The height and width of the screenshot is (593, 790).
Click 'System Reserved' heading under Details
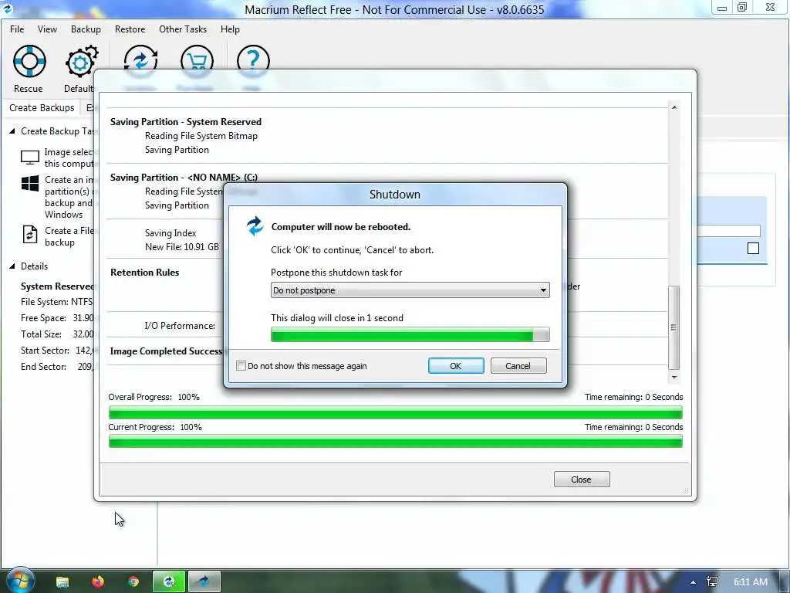pyautogui.click(x=57, y=286)
